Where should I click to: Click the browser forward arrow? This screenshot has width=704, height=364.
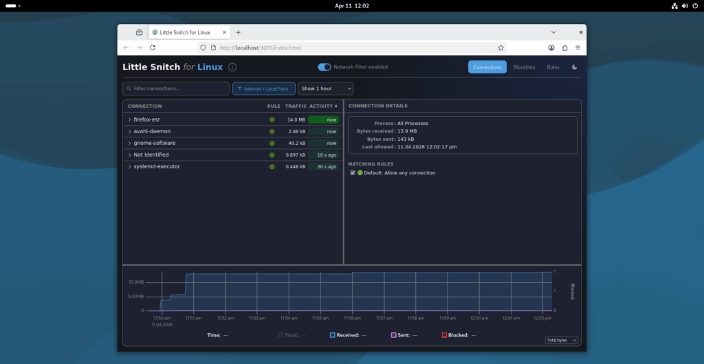(x=139, y=47)
